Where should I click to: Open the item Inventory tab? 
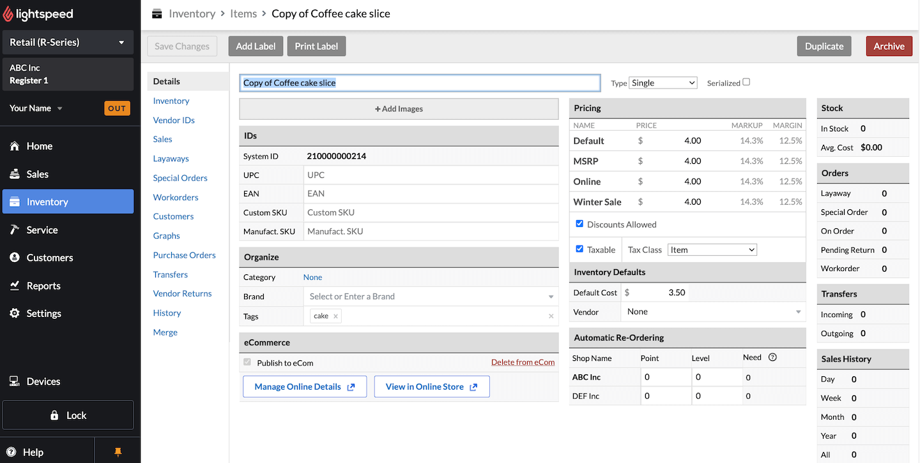(x=171, y=101)
